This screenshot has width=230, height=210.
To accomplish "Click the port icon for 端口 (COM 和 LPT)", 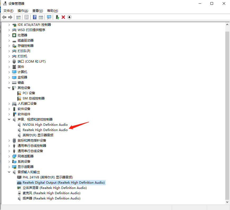I will point(14,62).
